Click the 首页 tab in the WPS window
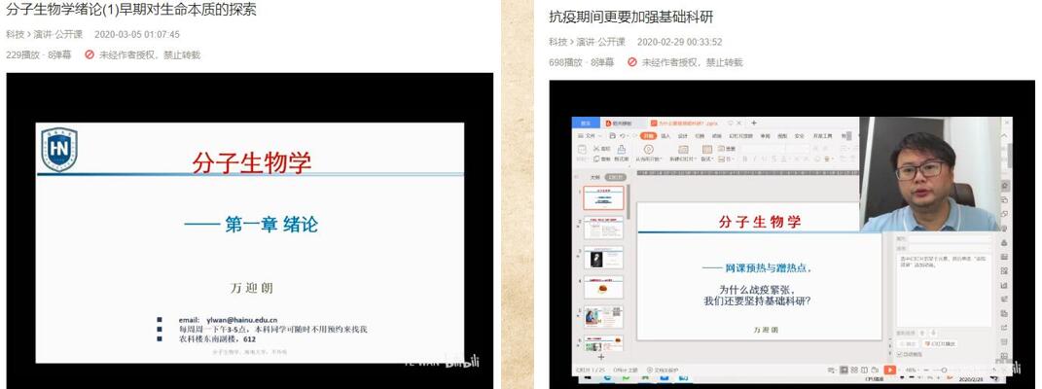The height and width of the screenshot is (389, 1042). [x=586, y=124]
